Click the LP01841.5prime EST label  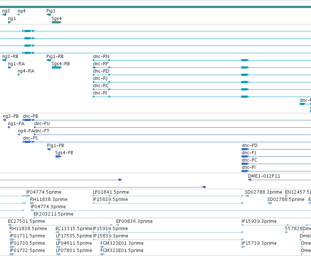tap(111, 192)
